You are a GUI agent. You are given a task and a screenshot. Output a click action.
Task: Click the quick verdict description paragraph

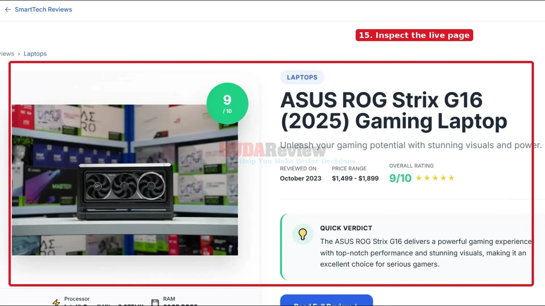[426, 253]
